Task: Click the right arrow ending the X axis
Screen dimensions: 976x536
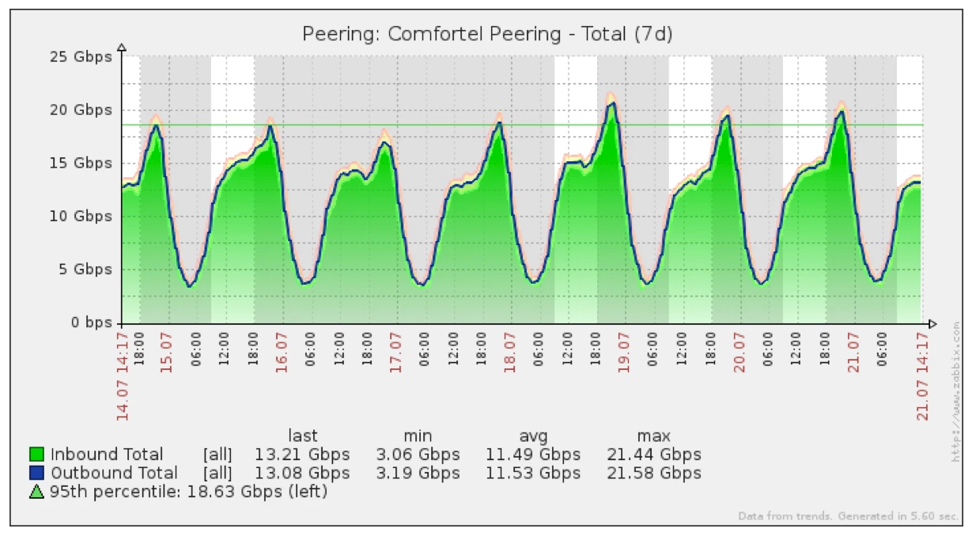Action: tap(932, 323)
